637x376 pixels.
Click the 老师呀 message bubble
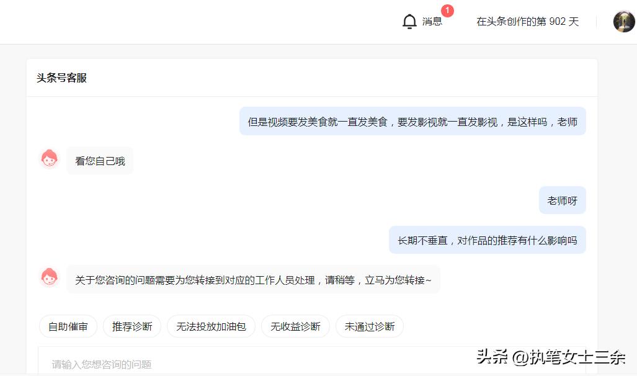point(561,200)
